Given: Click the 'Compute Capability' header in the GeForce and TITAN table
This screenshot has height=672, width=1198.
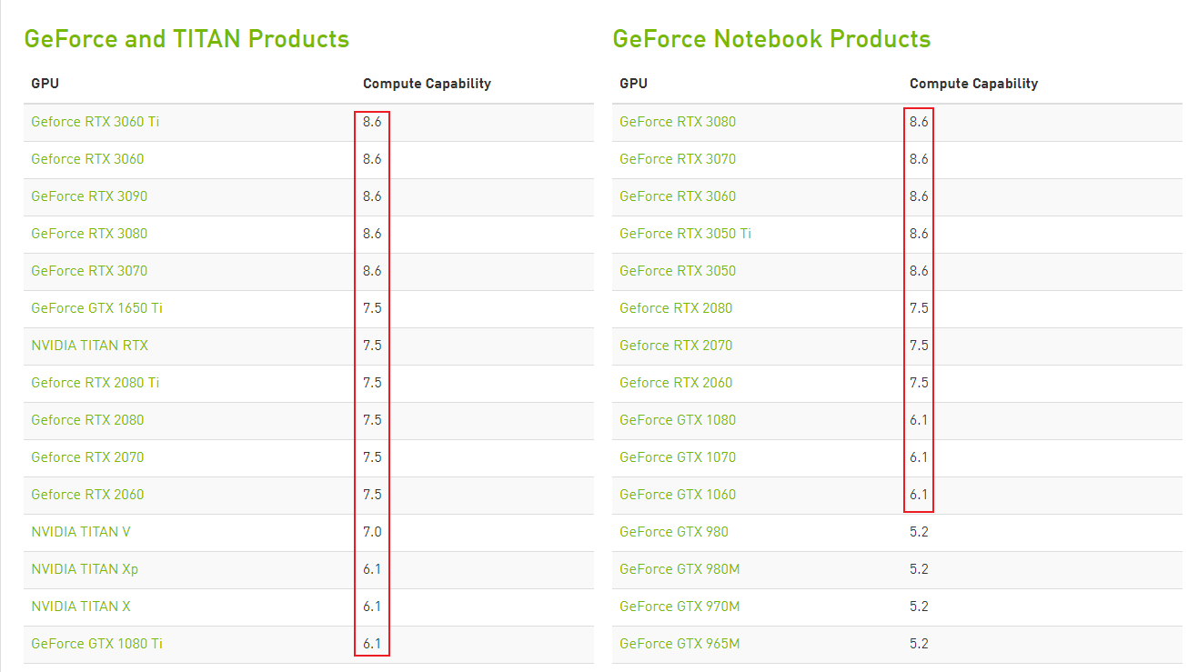Looking at the screenshot, I should point(427,84).
